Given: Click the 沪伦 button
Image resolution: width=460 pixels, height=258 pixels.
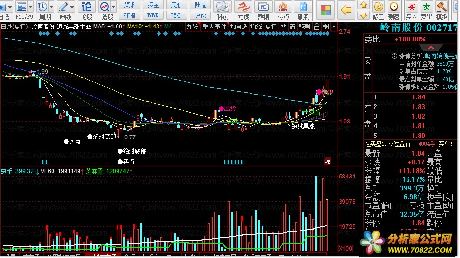Looking at the screenshot, I should (x=200, y=15).
